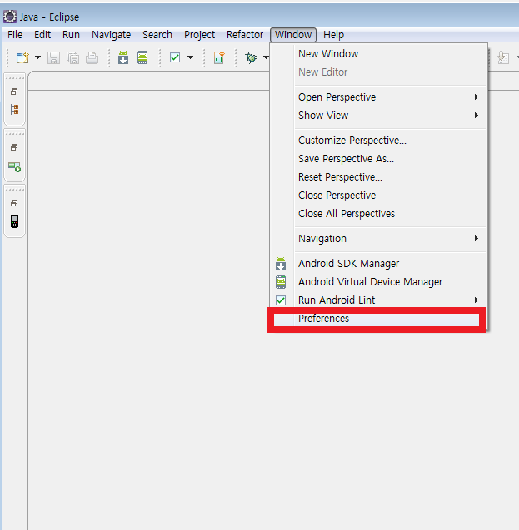Click Android Virtual Device Manager menu icon
Viewport: 519px width, 530px height.
click(x=281, y=282)
